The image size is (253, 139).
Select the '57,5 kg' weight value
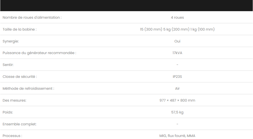[177, 112]
